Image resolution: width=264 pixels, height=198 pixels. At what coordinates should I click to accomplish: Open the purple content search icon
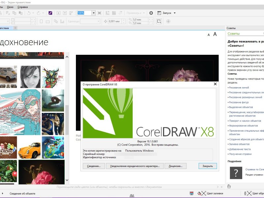(x=50, y=13)
